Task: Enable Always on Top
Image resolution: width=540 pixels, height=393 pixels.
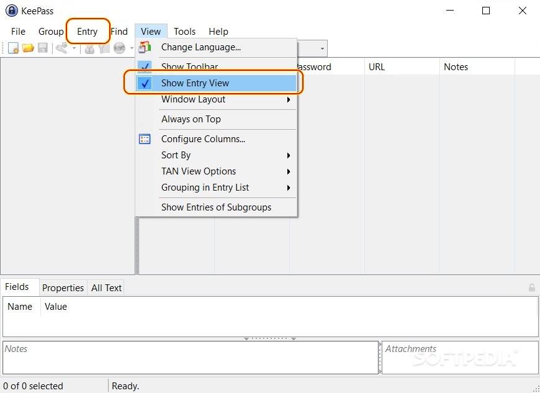Action: (191, 119)
